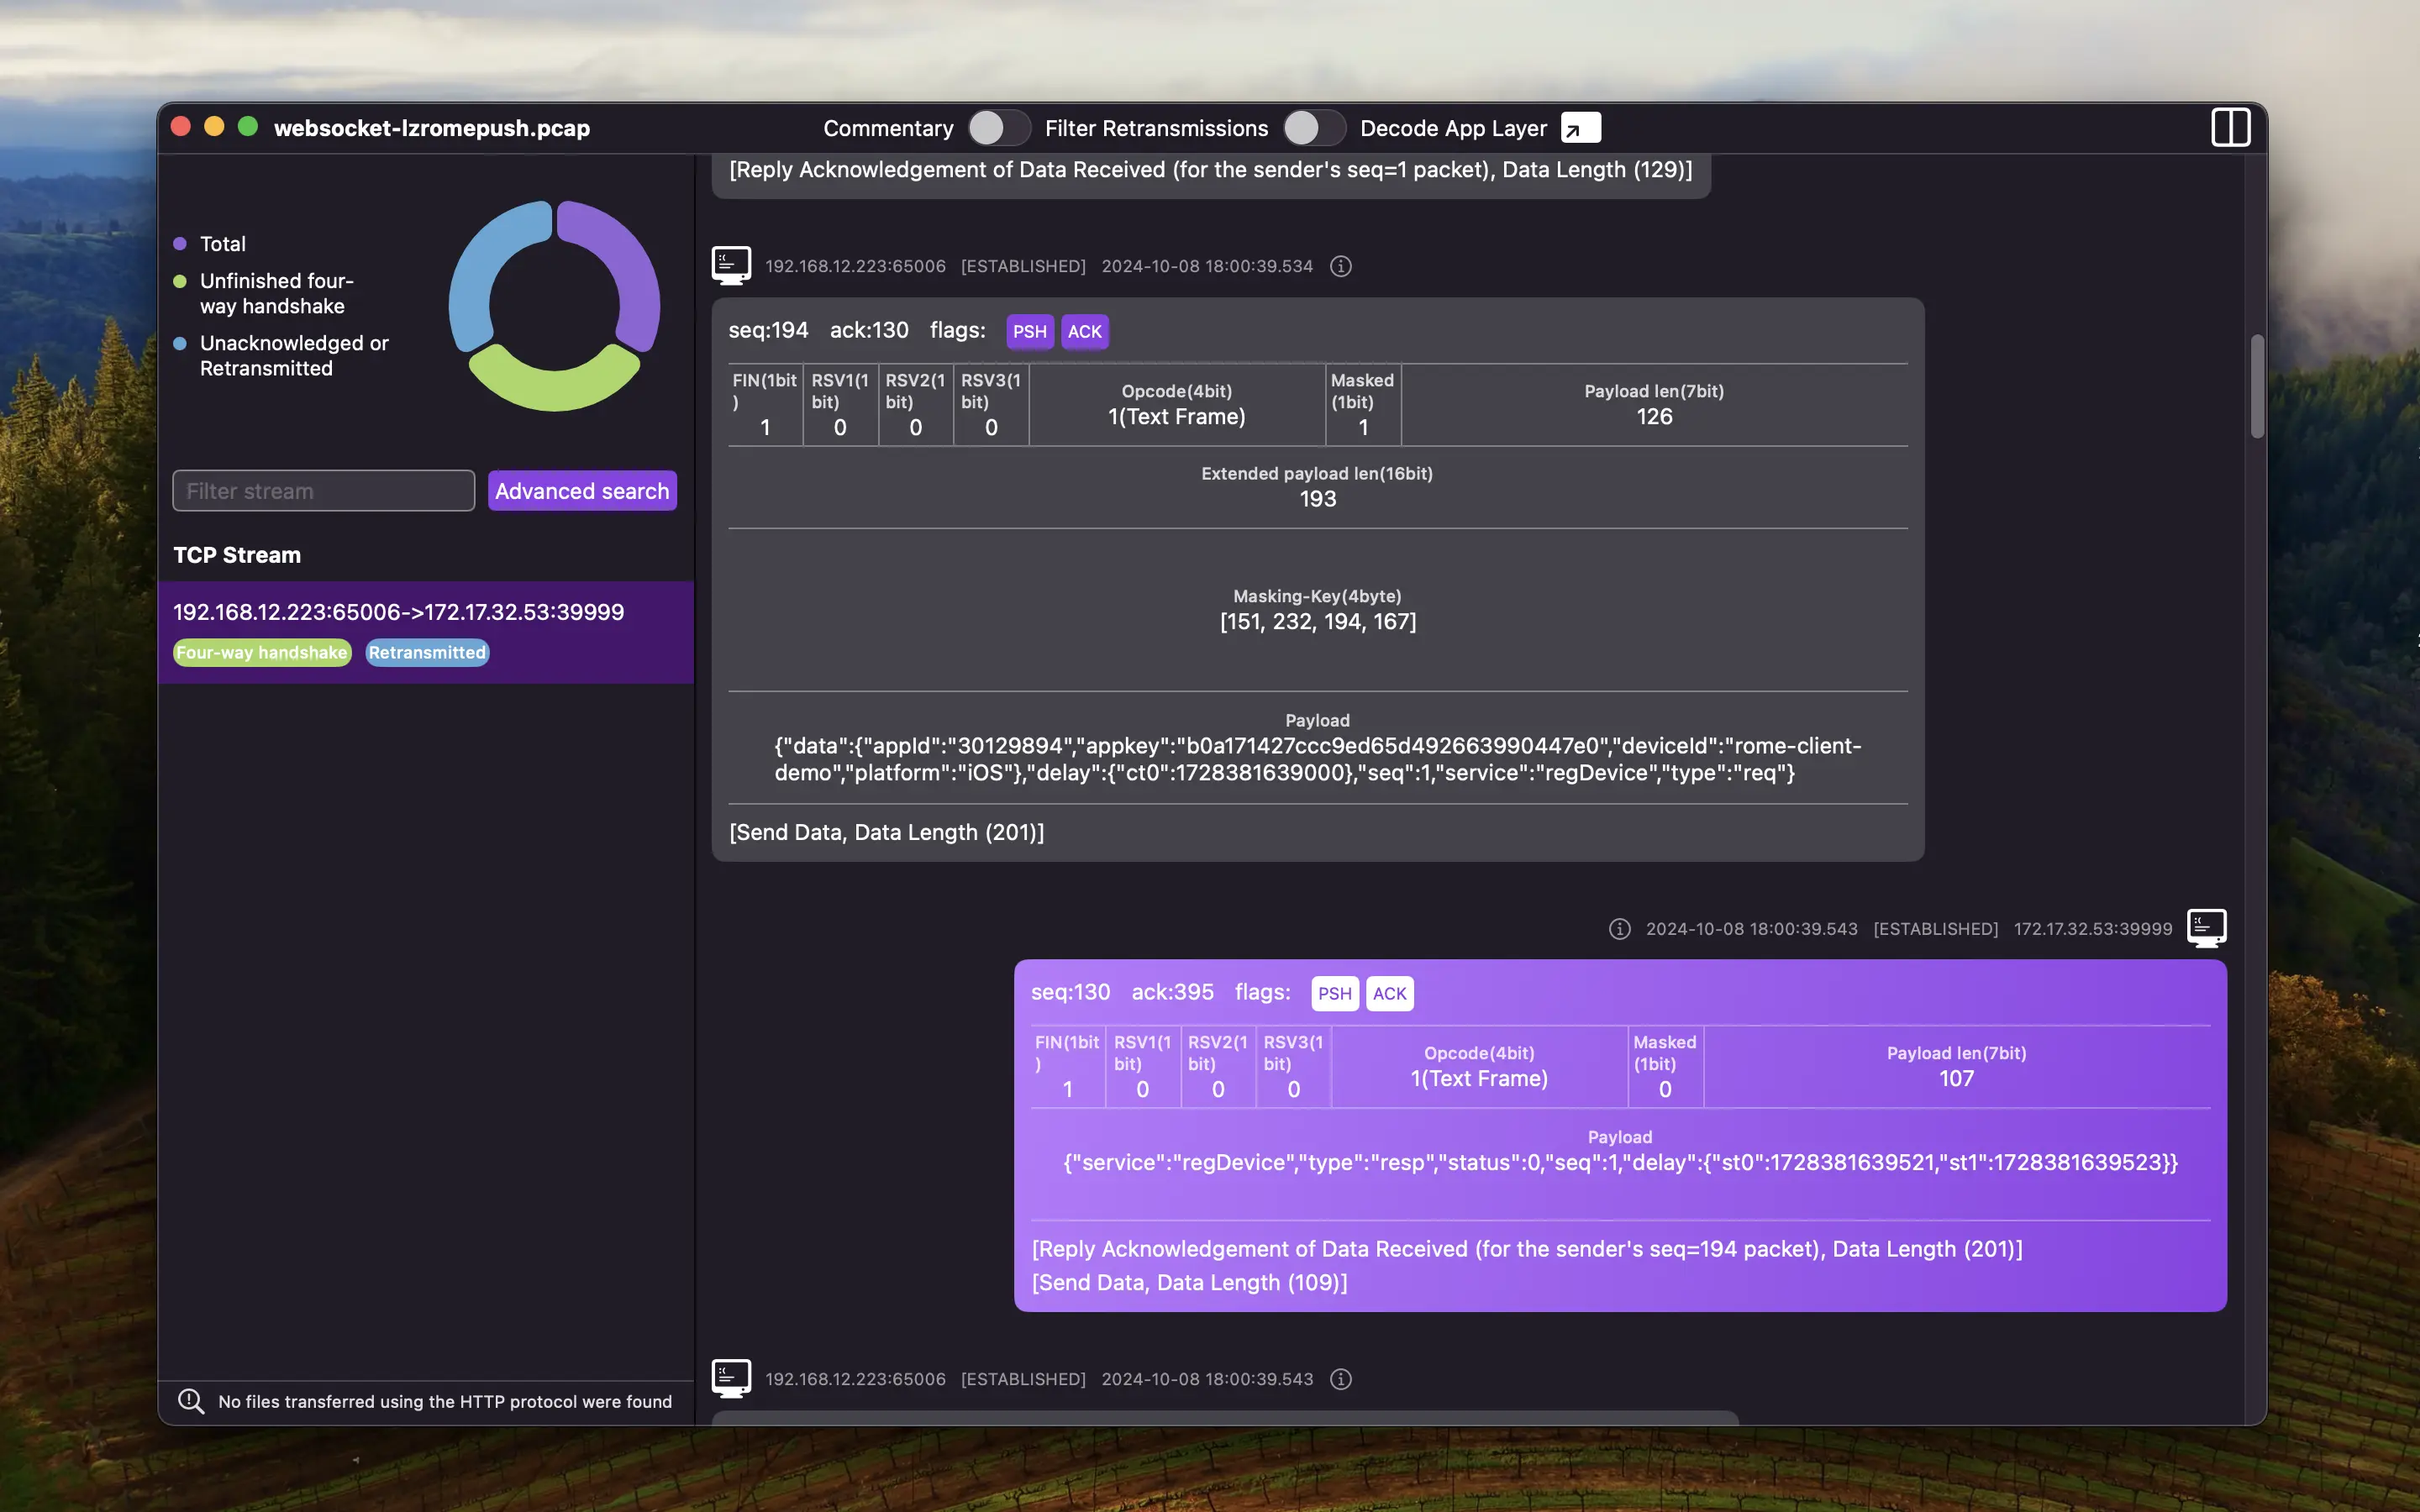Image resolution: width=2420 pixels, height=1512 pixels.
Task: Click the timestamp 2024-10-08 18:00:39.534
Action: point(1207,266)
